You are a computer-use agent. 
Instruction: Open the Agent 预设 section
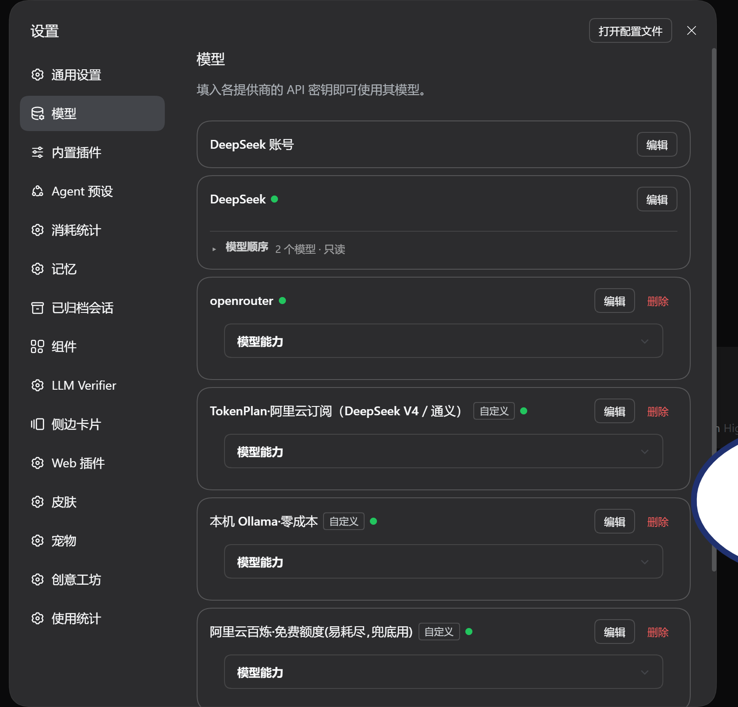tap(92, 191)
